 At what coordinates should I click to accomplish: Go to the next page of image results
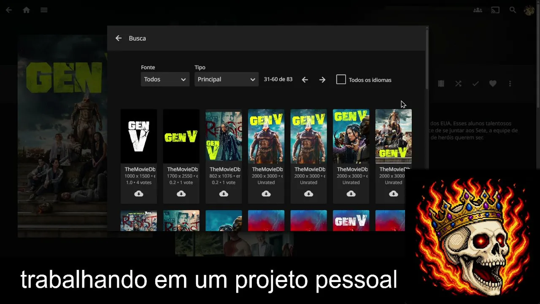(322, 80)
